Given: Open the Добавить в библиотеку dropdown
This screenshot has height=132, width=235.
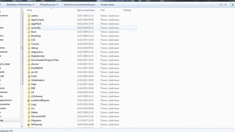Looking at the screenshot, I should click(x=20, y=5).
